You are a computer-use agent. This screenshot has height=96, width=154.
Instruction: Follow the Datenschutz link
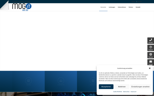(x=126, y=92)
